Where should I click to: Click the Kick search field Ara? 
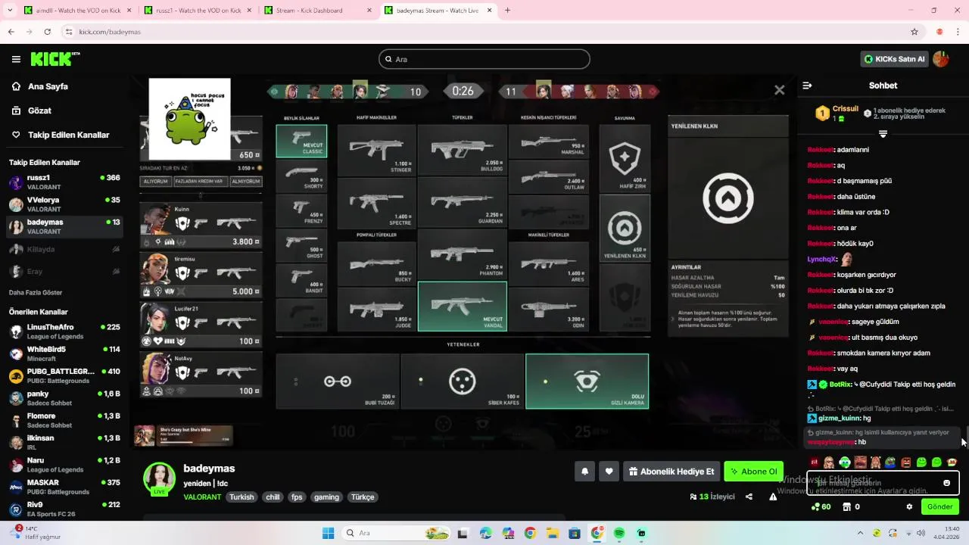click(x=484, y=59)
